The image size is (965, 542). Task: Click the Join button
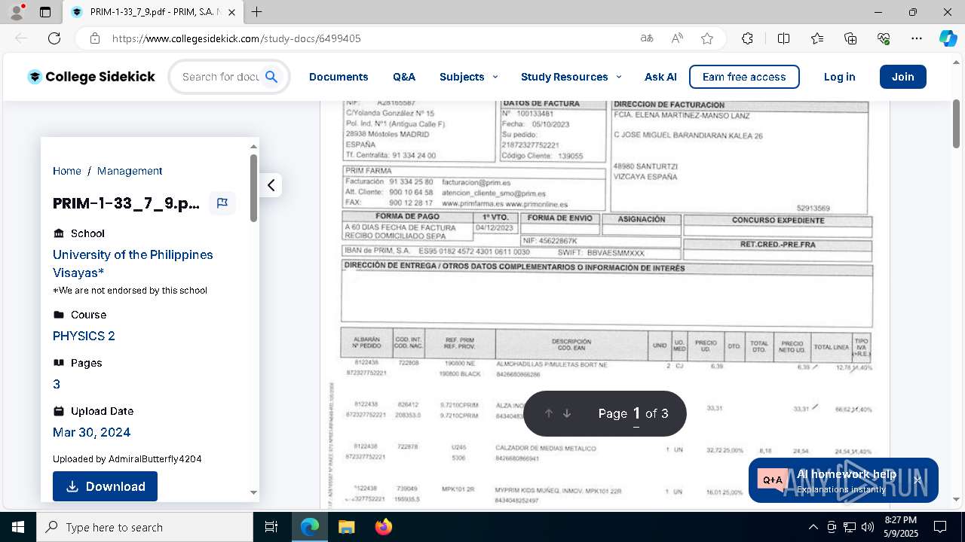pos(902,77)
